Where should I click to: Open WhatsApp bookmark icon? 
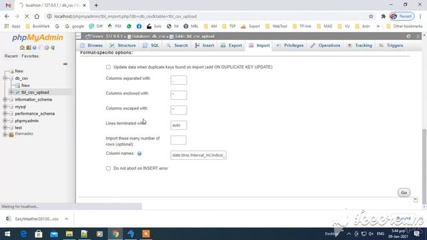[x=129, y=26]
